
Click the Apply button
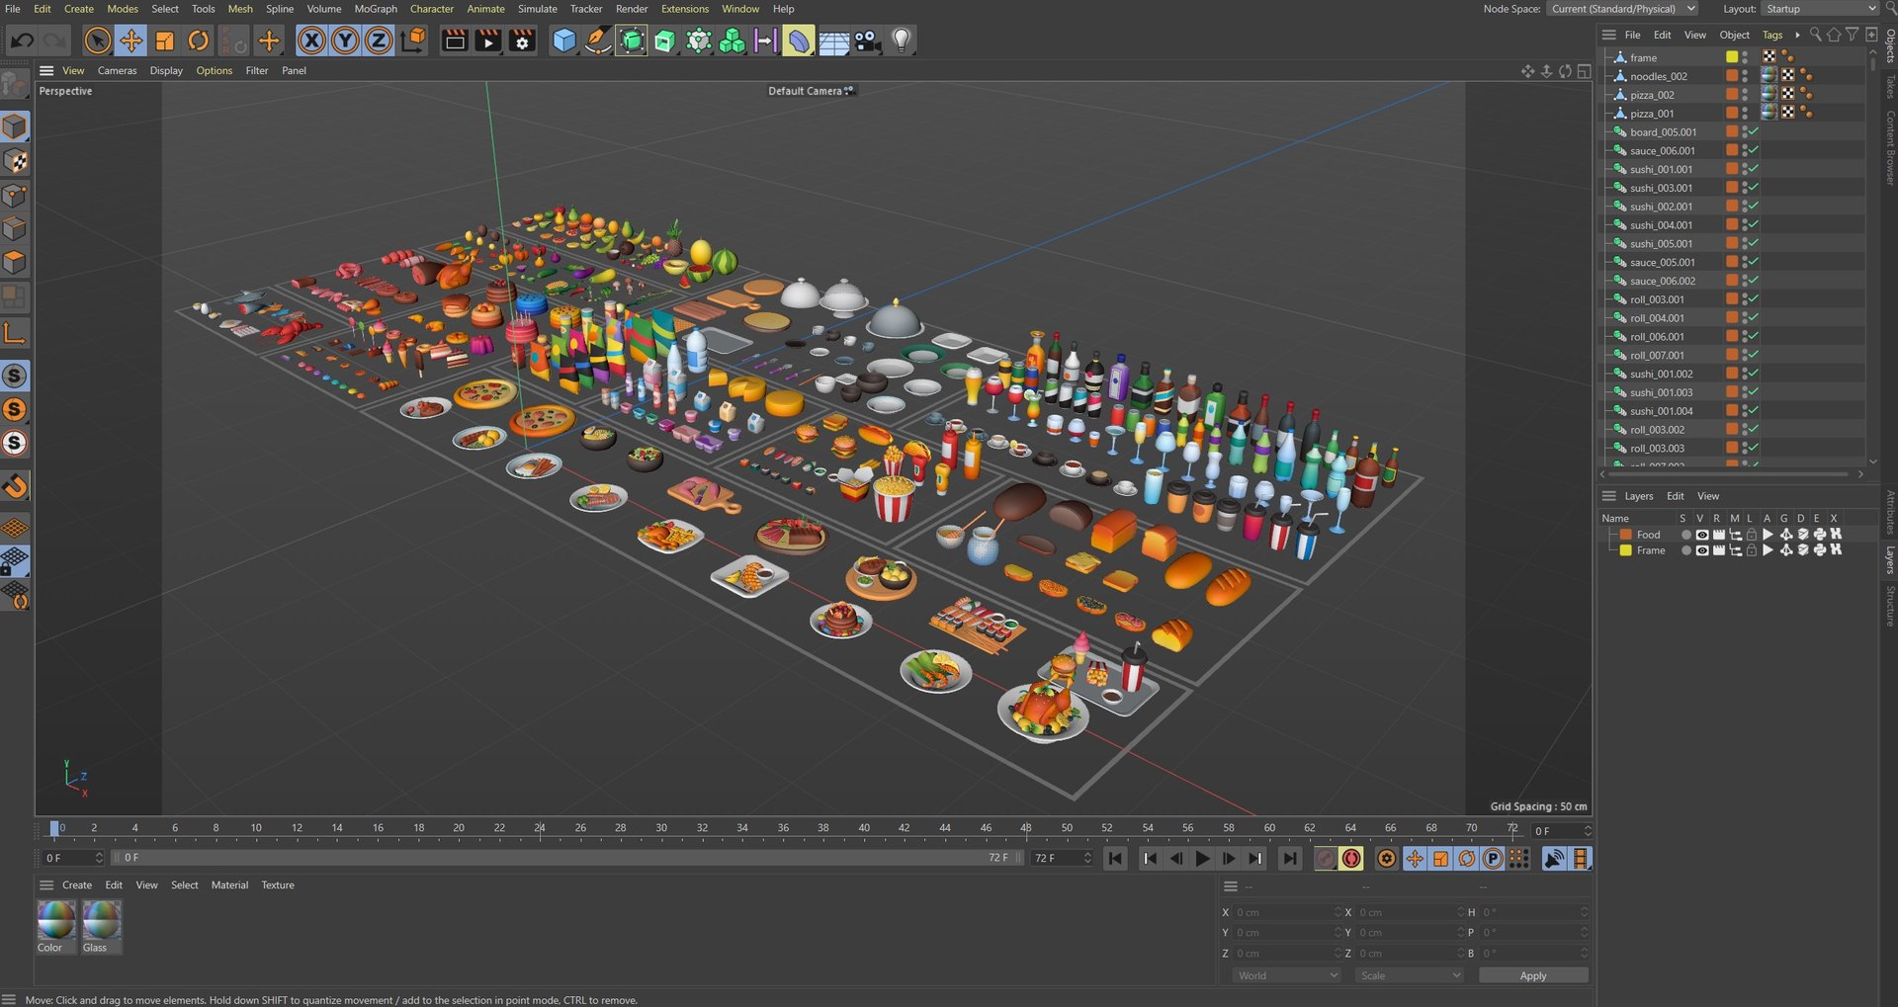point(1533,975)
